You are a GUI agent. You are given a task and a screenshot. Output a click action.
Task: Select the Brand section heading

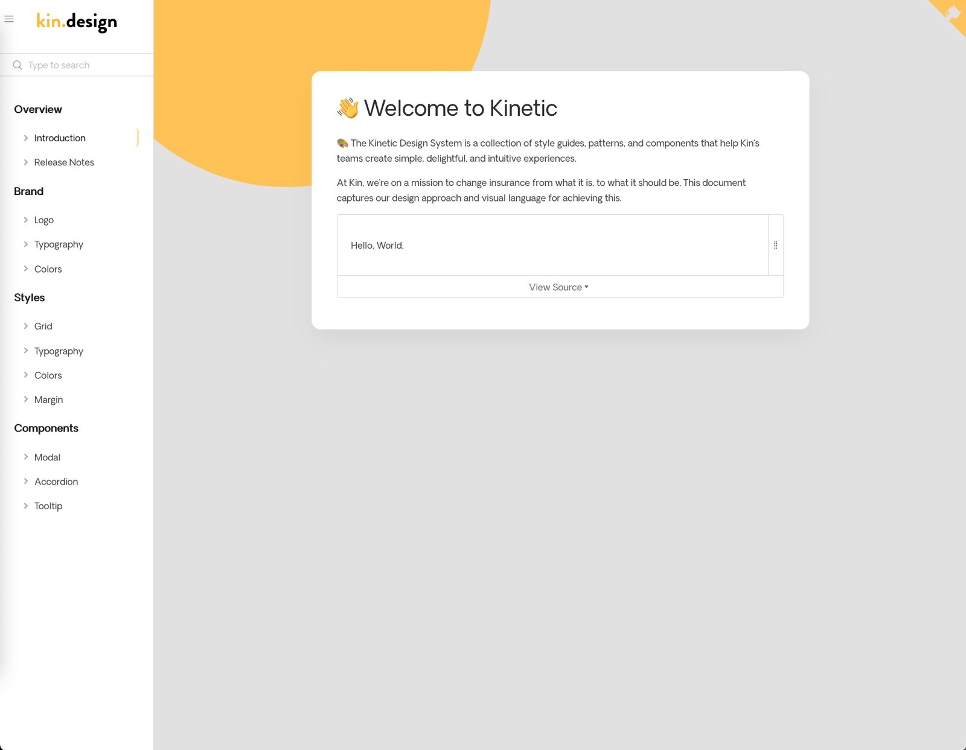tap(29, 191)
